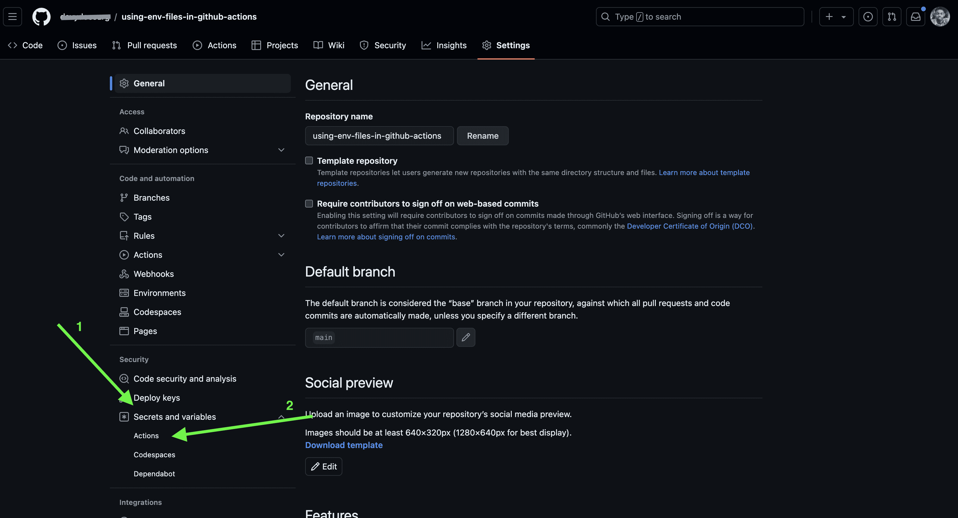
Task: Switch to the Code tab
Action: tap(25, 45)
